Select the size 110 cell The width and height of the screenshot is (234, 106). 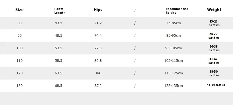(x=19, y=61)
